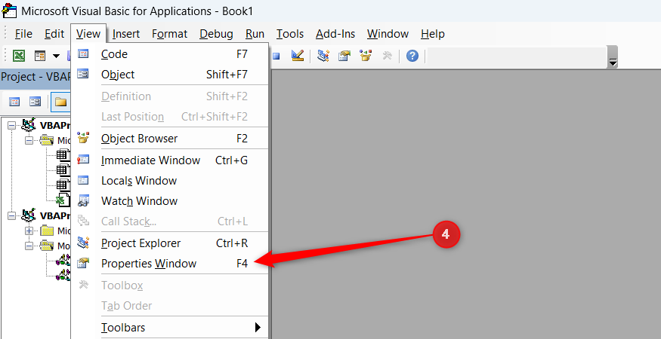661x339 pixels.
Task: Open the Window menu
Action: (388, 34)
